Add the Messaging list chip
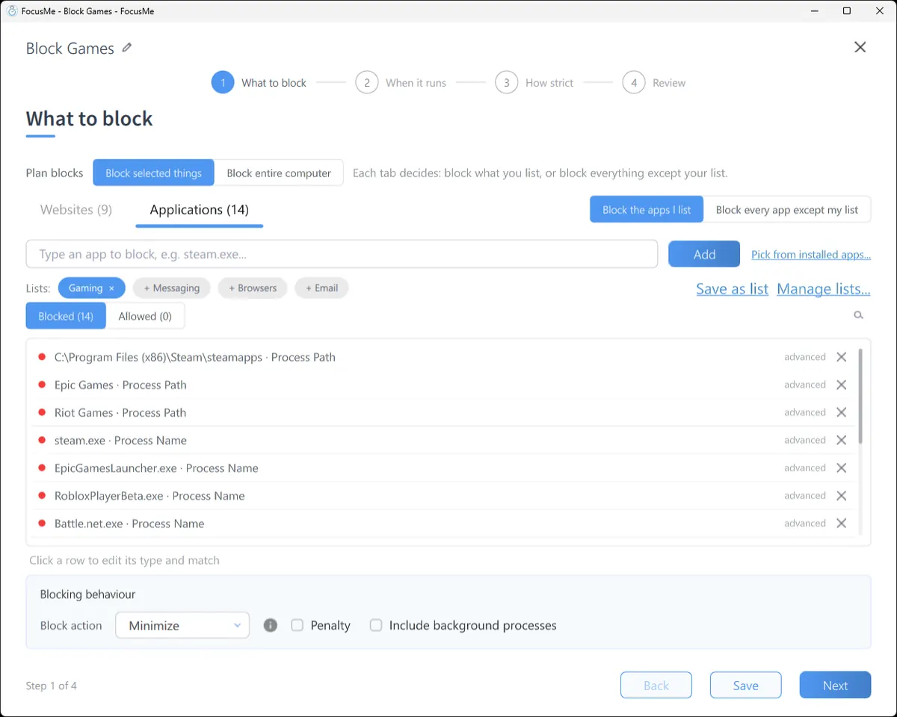This screenshot has height=717, width=897. pyautogui.click(x=172, y=288)
